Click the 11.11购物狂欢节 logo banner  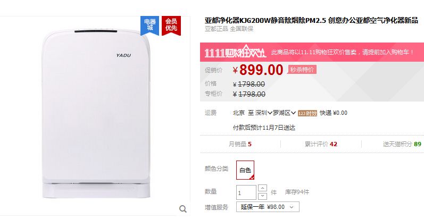coord(235,51)
